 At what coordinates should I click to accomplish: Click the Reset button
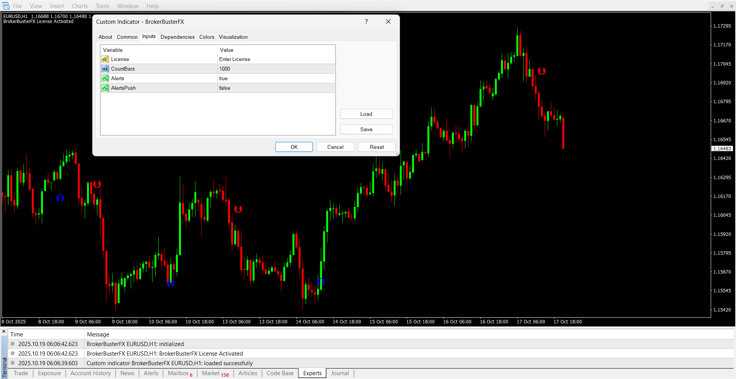376,147
